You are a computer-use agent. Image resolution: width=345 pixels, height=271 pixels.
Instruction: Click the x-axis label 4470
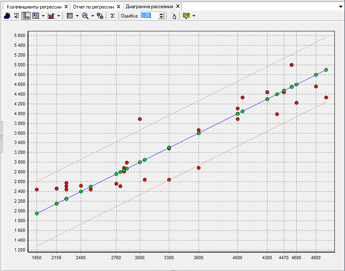coord(284,258)
